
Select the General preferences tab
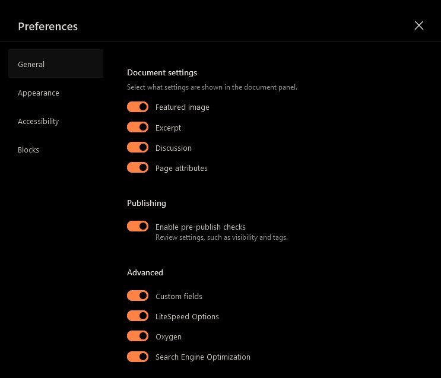(56, 64)
